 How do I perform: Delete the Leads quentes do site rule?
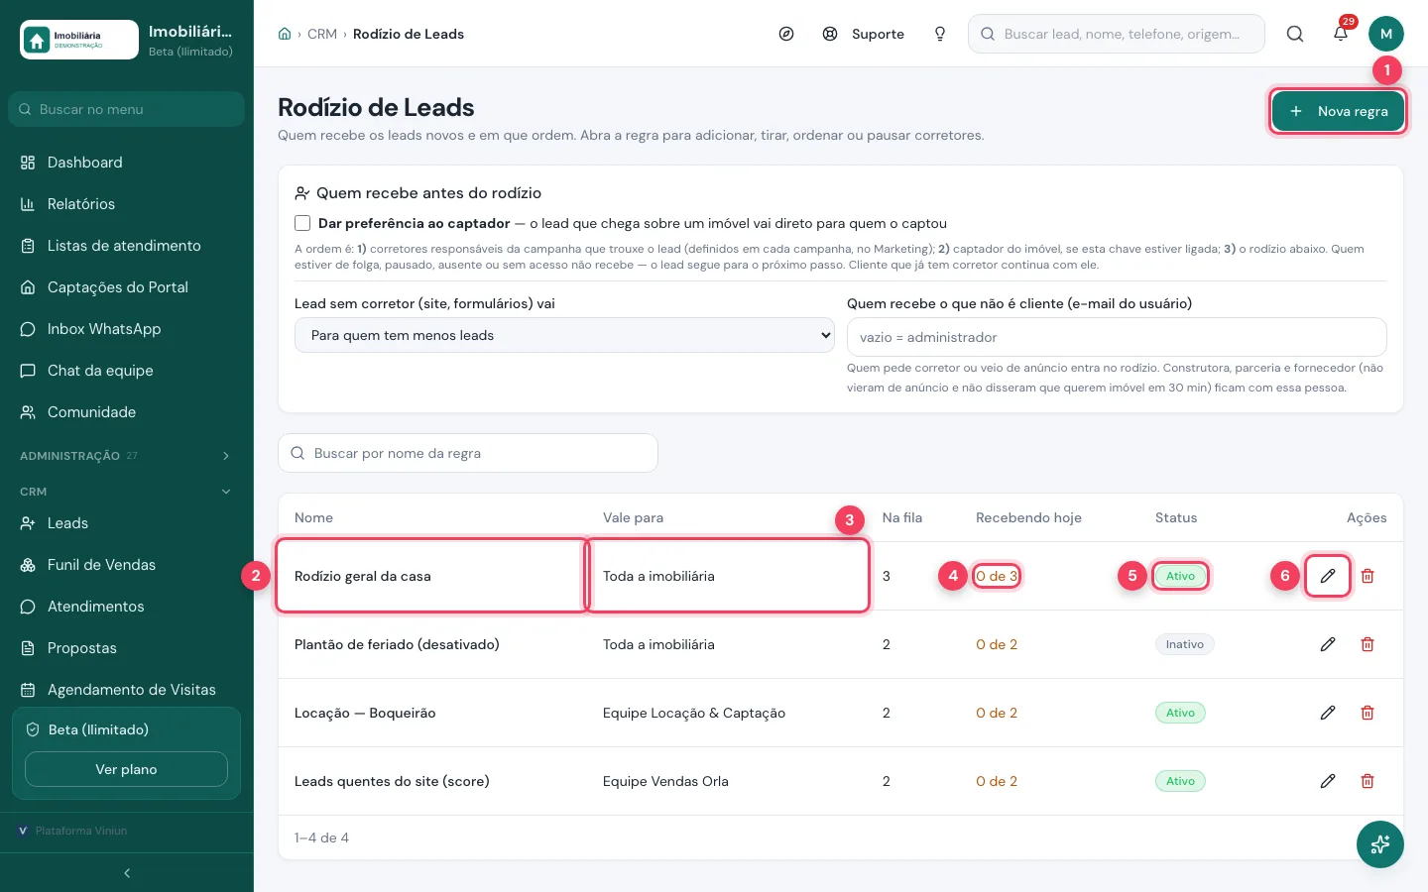pyautogui.click(x=1368, y=781)
